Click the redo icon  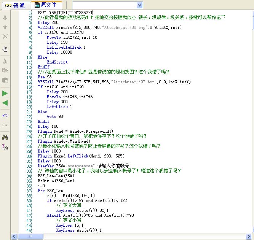[5, 124]
